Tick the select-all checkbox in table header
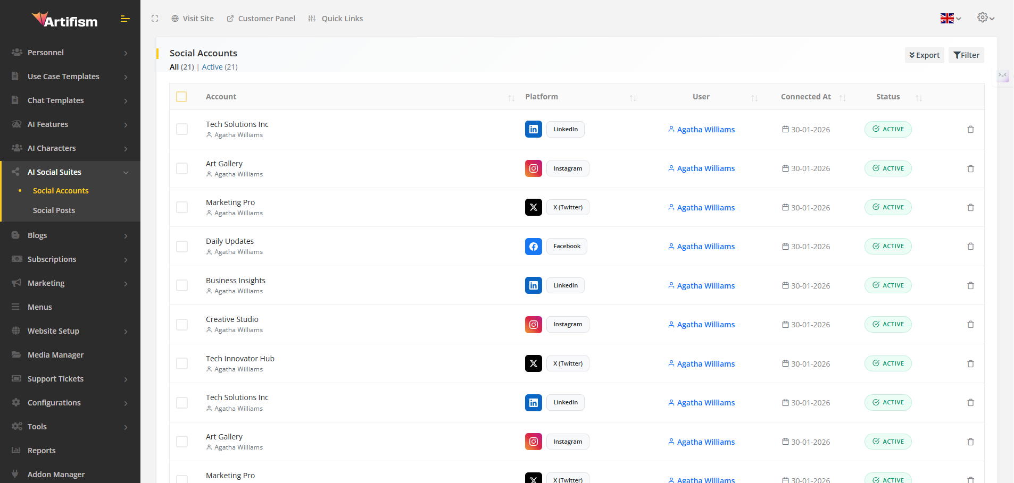 coord(182,97)
